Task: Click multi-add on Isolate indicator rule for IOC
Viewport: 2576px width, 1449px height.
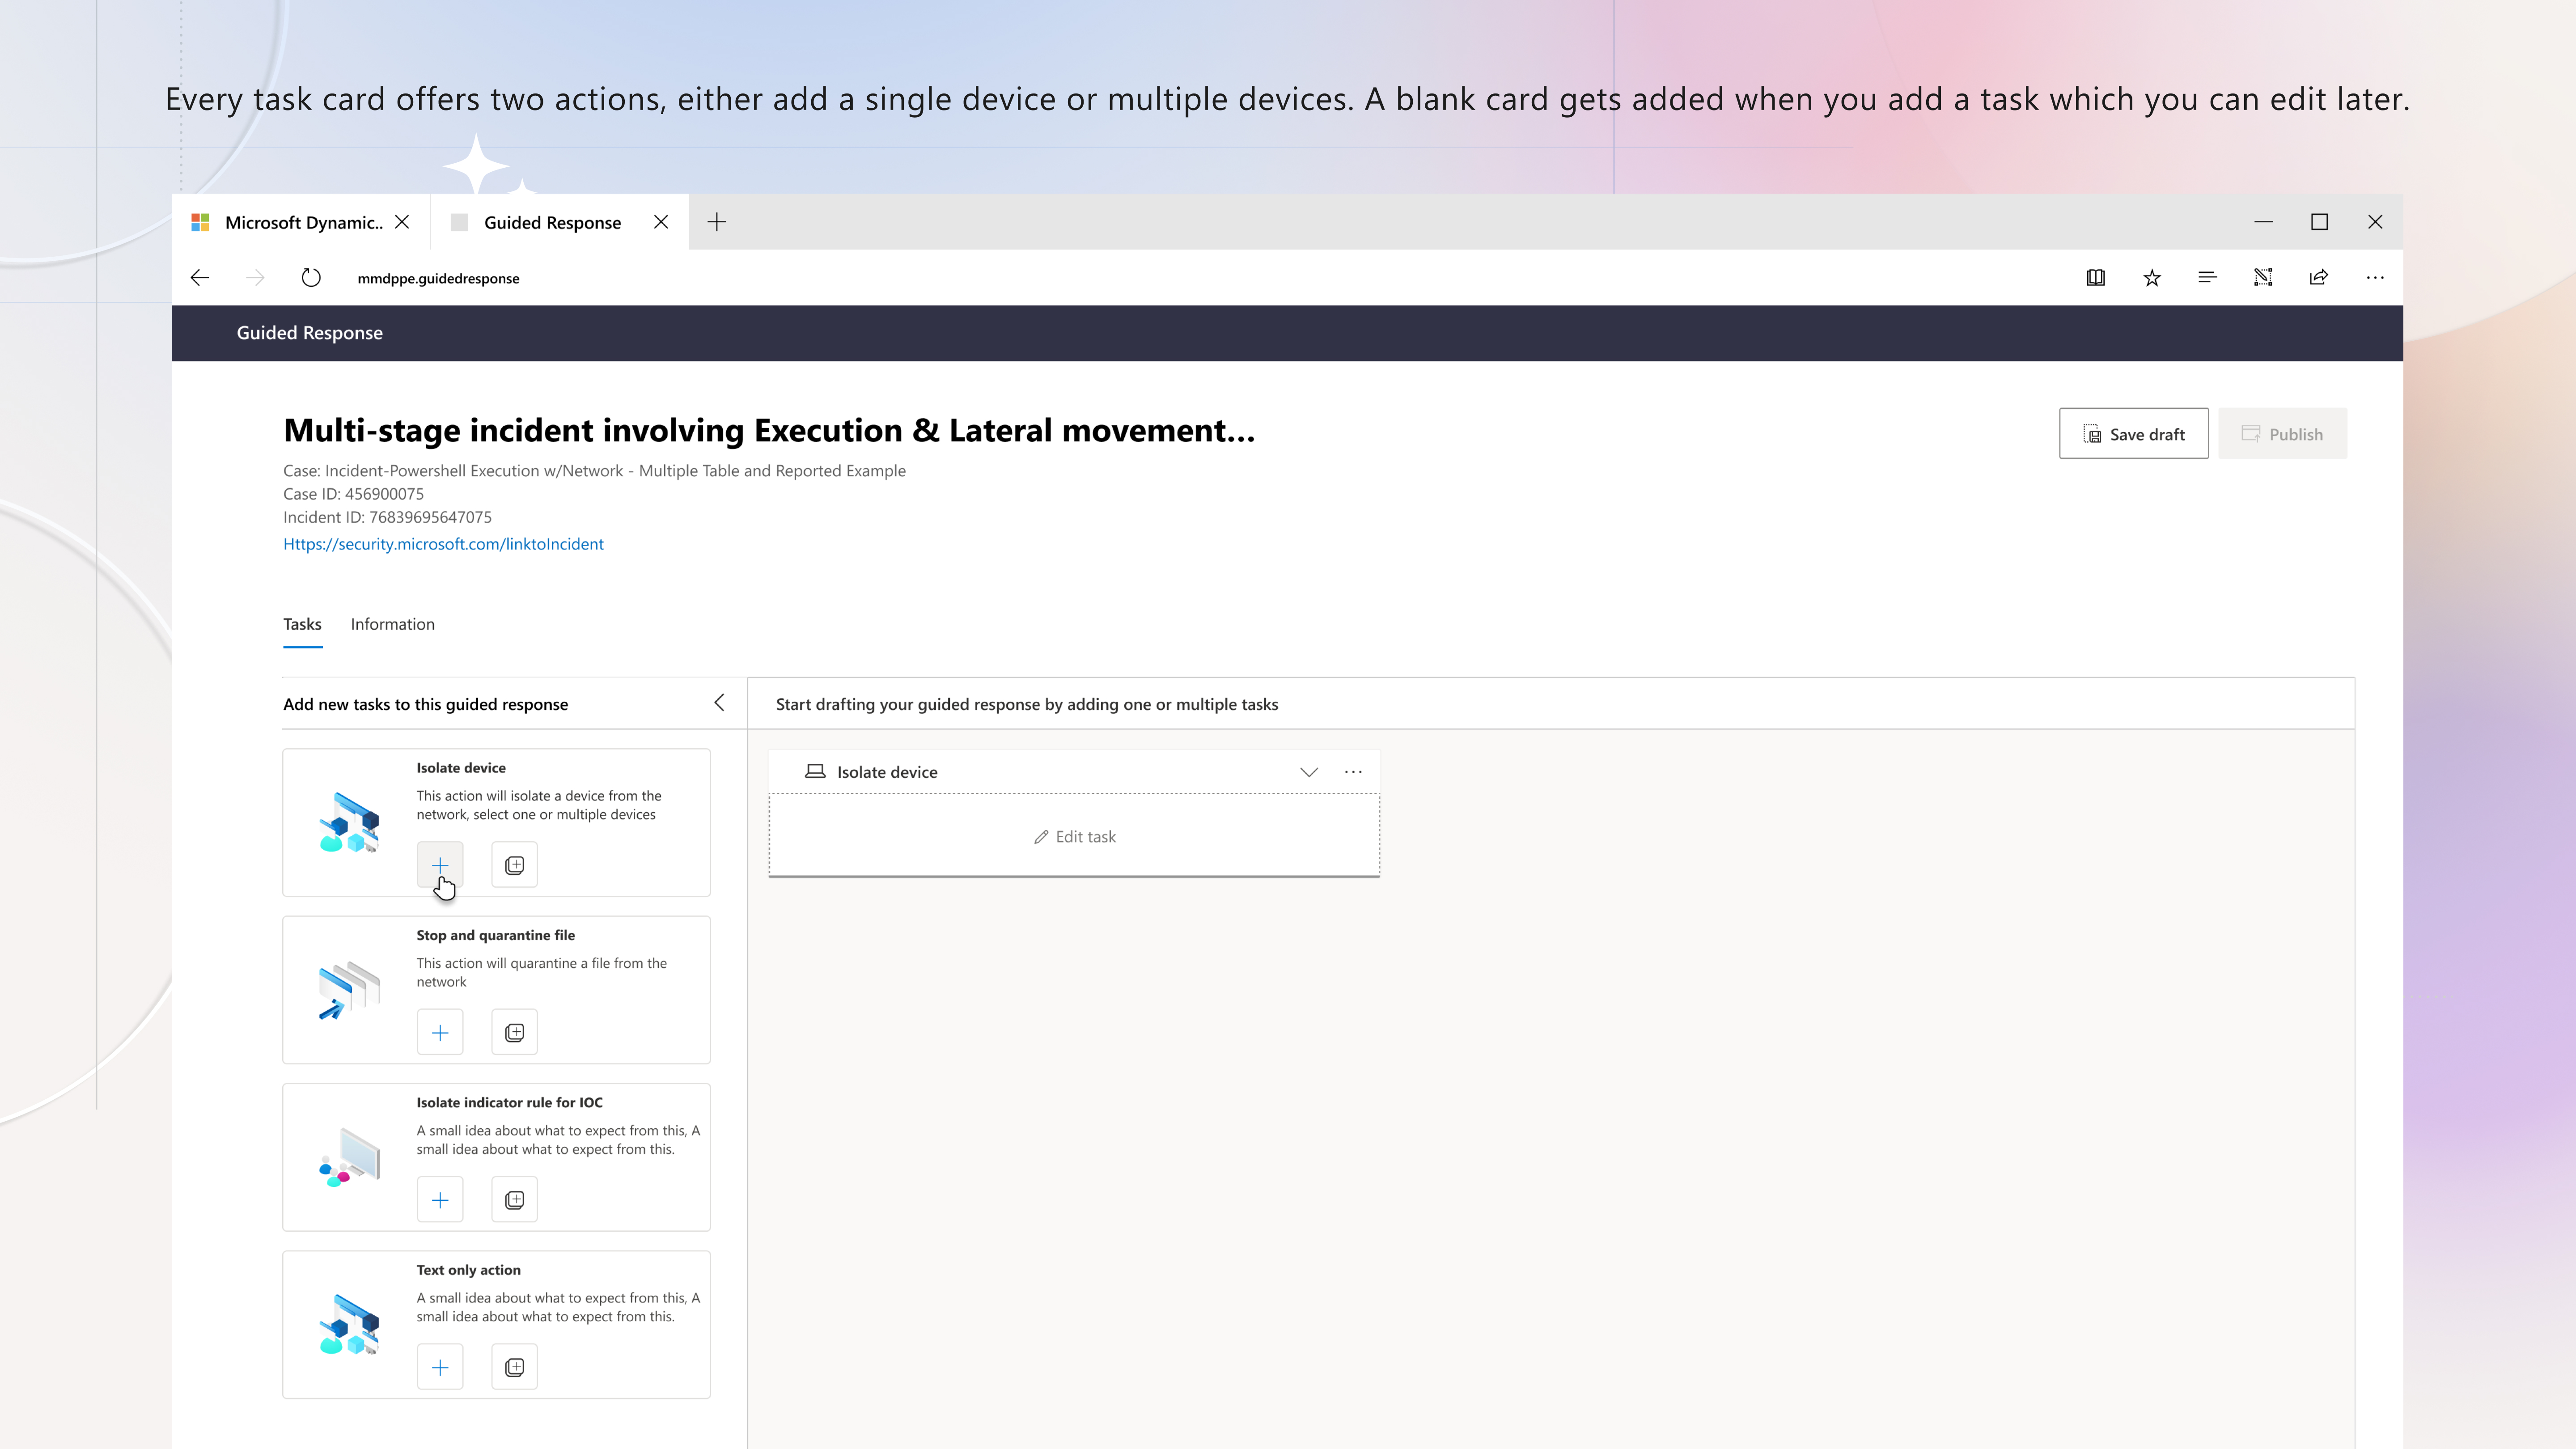Action: point(514,1199)
